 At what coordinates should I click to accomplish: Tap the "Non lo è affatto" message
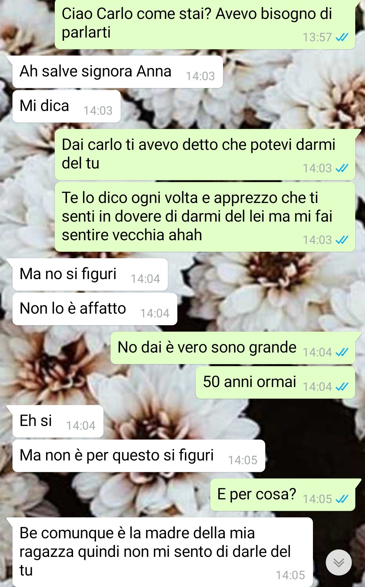pos(95,309)
